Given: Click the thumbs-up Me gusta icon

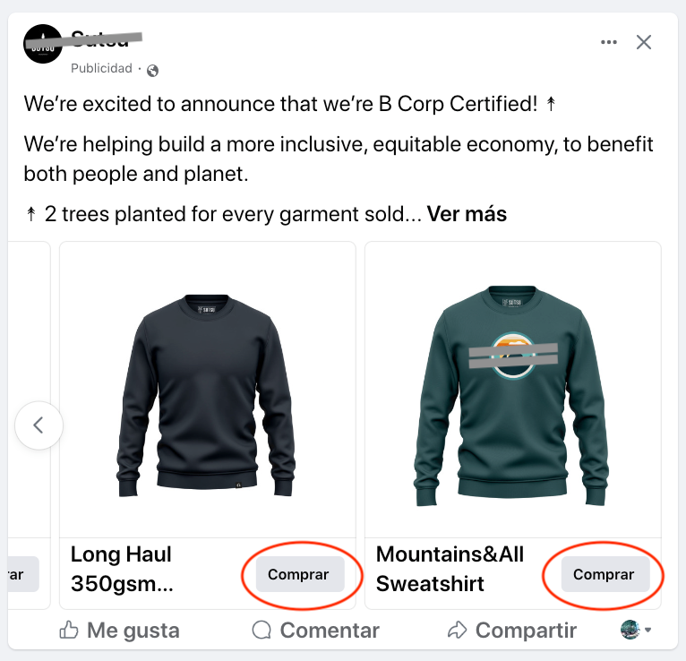Looking at the screenshot, I should (68, 631).
